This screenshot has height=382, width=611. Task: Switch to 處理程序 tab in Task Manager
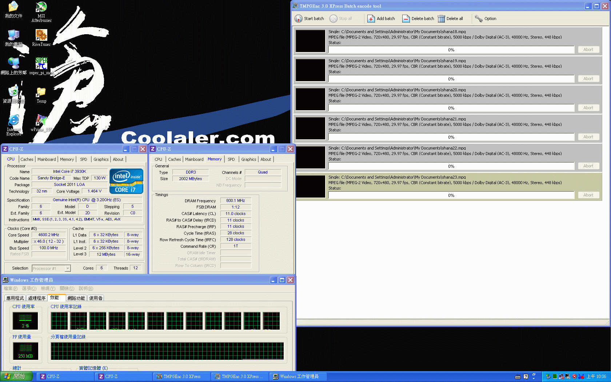[37, 298]
